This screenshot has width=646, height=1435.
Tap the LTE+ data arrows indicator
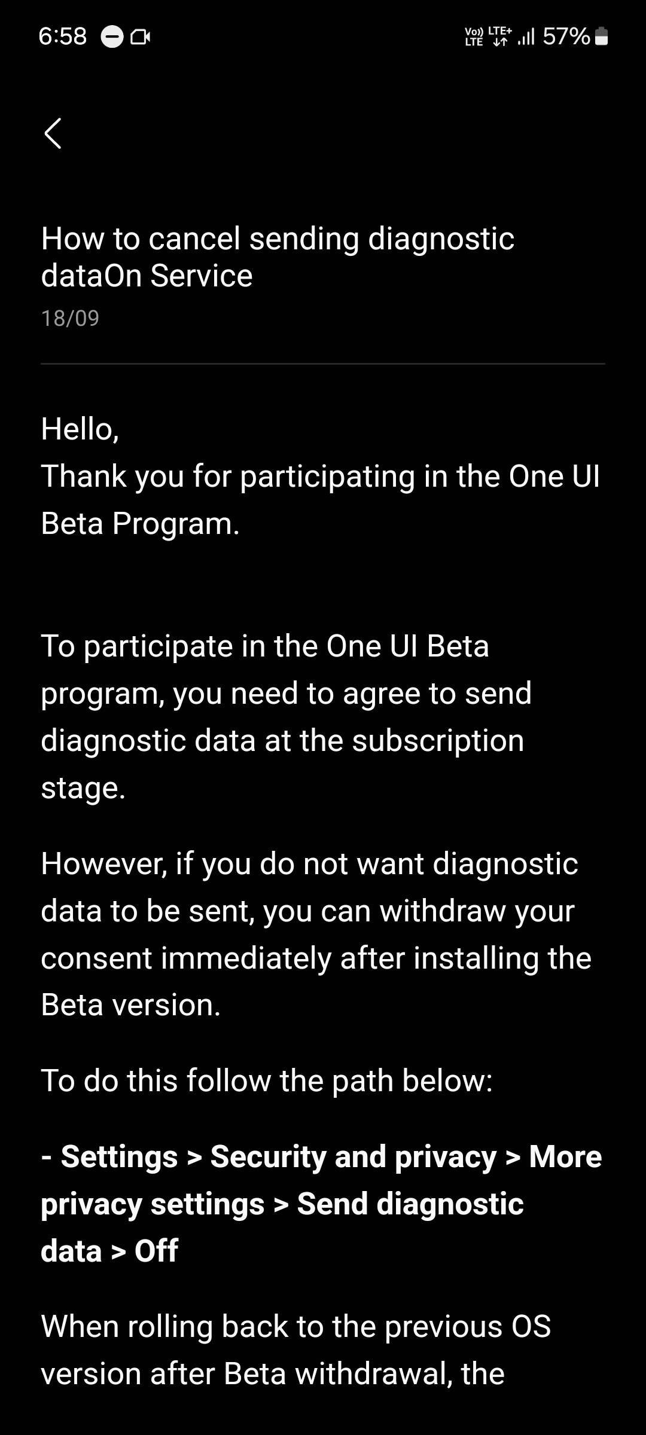point(499,36)
